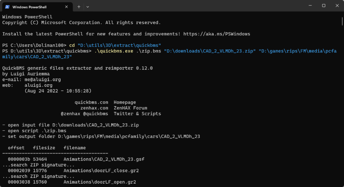The width and height of the screenshot is (344, 187).
Task: Click the @zenhax @quickbms Twitter handles
Action: [84, 114]
